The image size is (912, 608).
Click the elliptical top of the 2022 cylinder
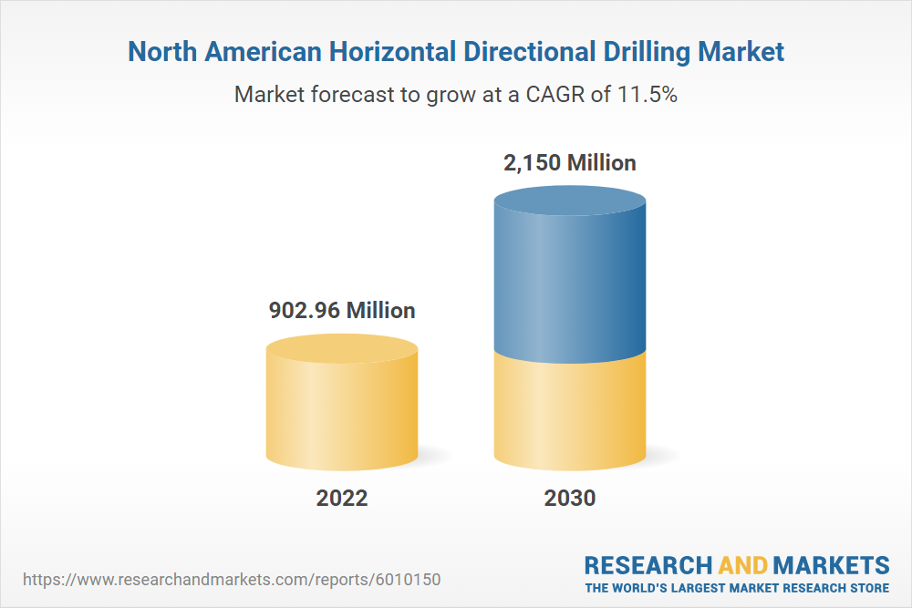coord(342,349)
